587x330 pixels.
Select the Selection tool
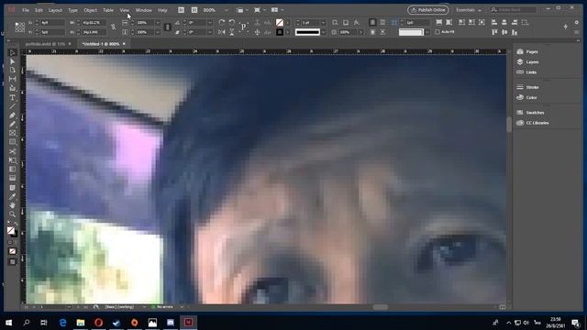12,53
